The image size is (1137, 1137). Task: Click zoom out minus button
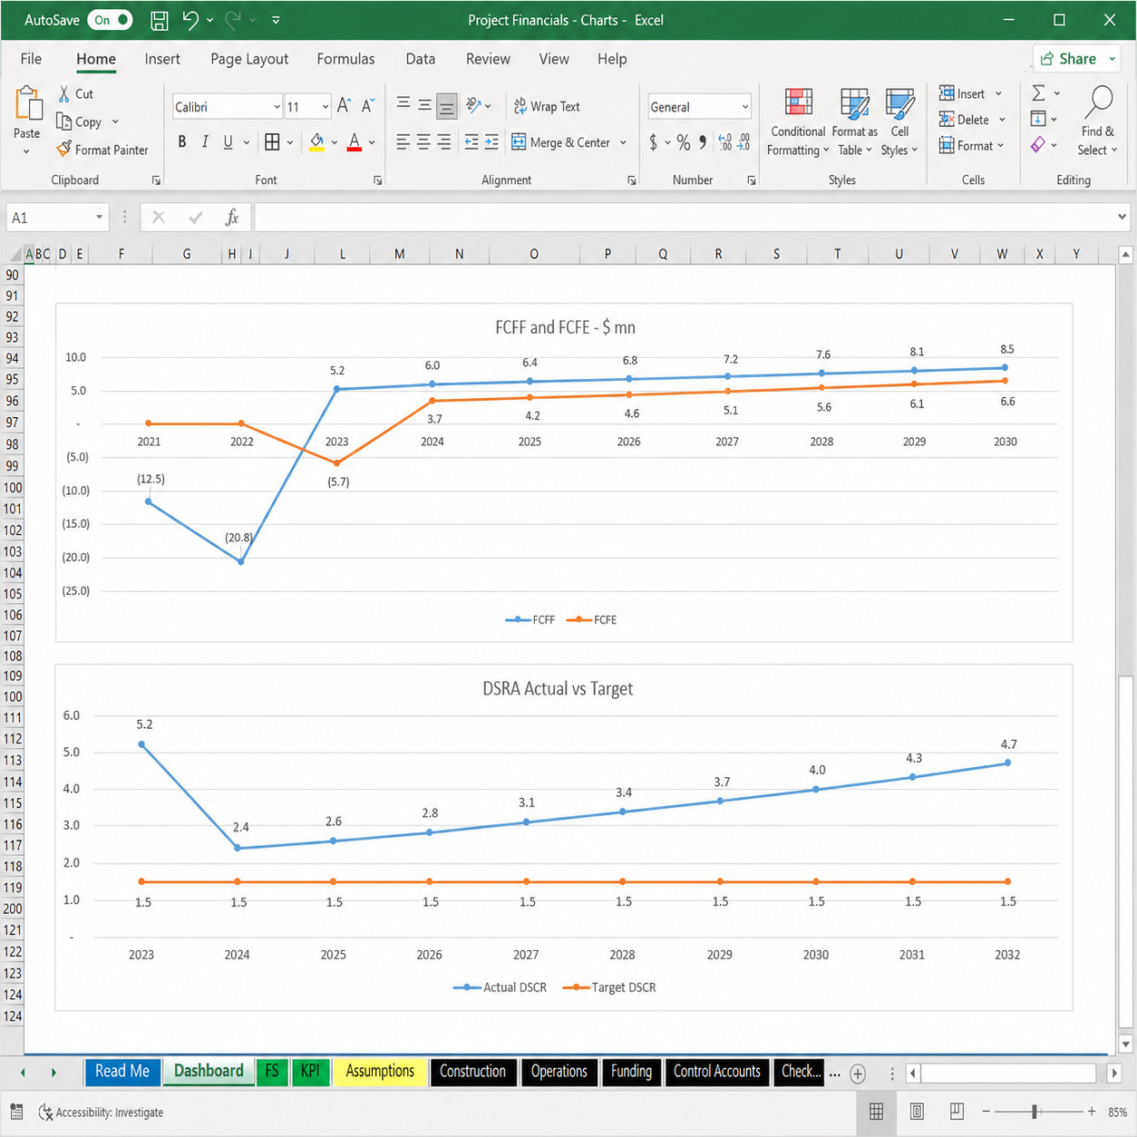click(986, 1112)
